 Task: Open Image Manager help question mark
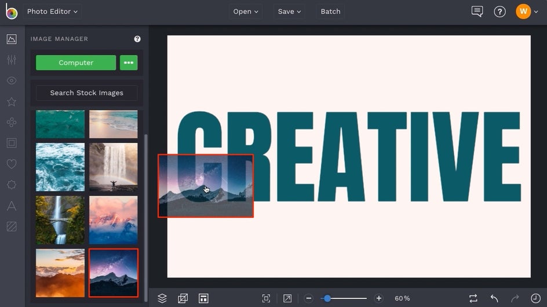pos(137,39)
